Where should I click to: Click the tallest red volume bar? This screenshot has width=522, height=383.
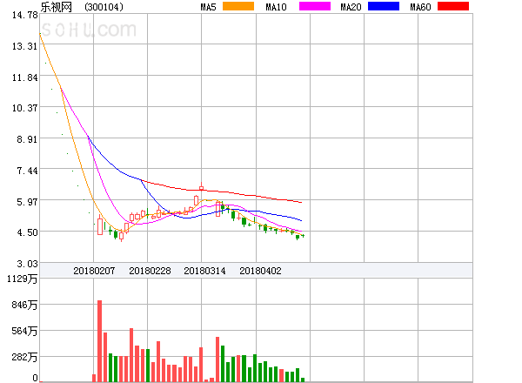tap(99, 341)
